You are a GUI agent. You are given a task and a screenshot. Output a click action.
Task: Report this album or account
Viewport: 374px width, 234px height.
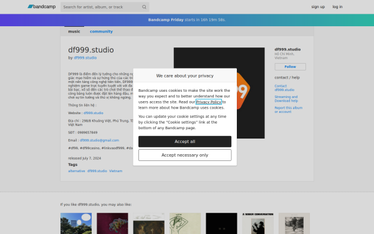pyautogui.click(x=289, y=110)
